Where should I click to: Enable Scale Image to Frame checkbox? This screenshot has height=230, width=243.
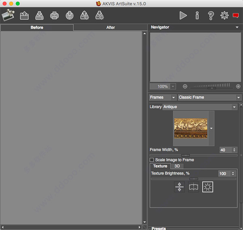152,160
